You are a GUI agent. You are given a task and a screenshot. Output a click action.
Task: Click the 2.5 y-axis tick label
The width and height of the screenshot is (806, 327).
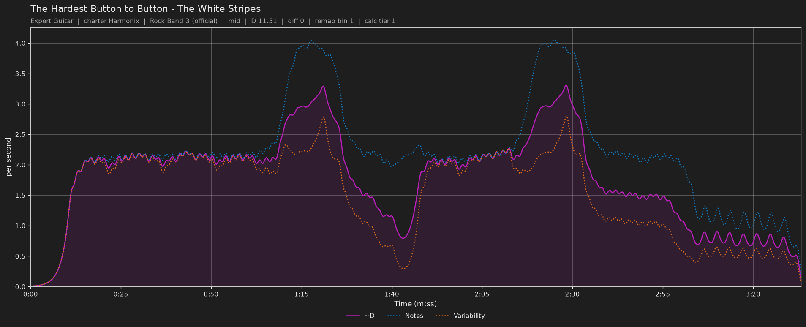tap(21, 135)
